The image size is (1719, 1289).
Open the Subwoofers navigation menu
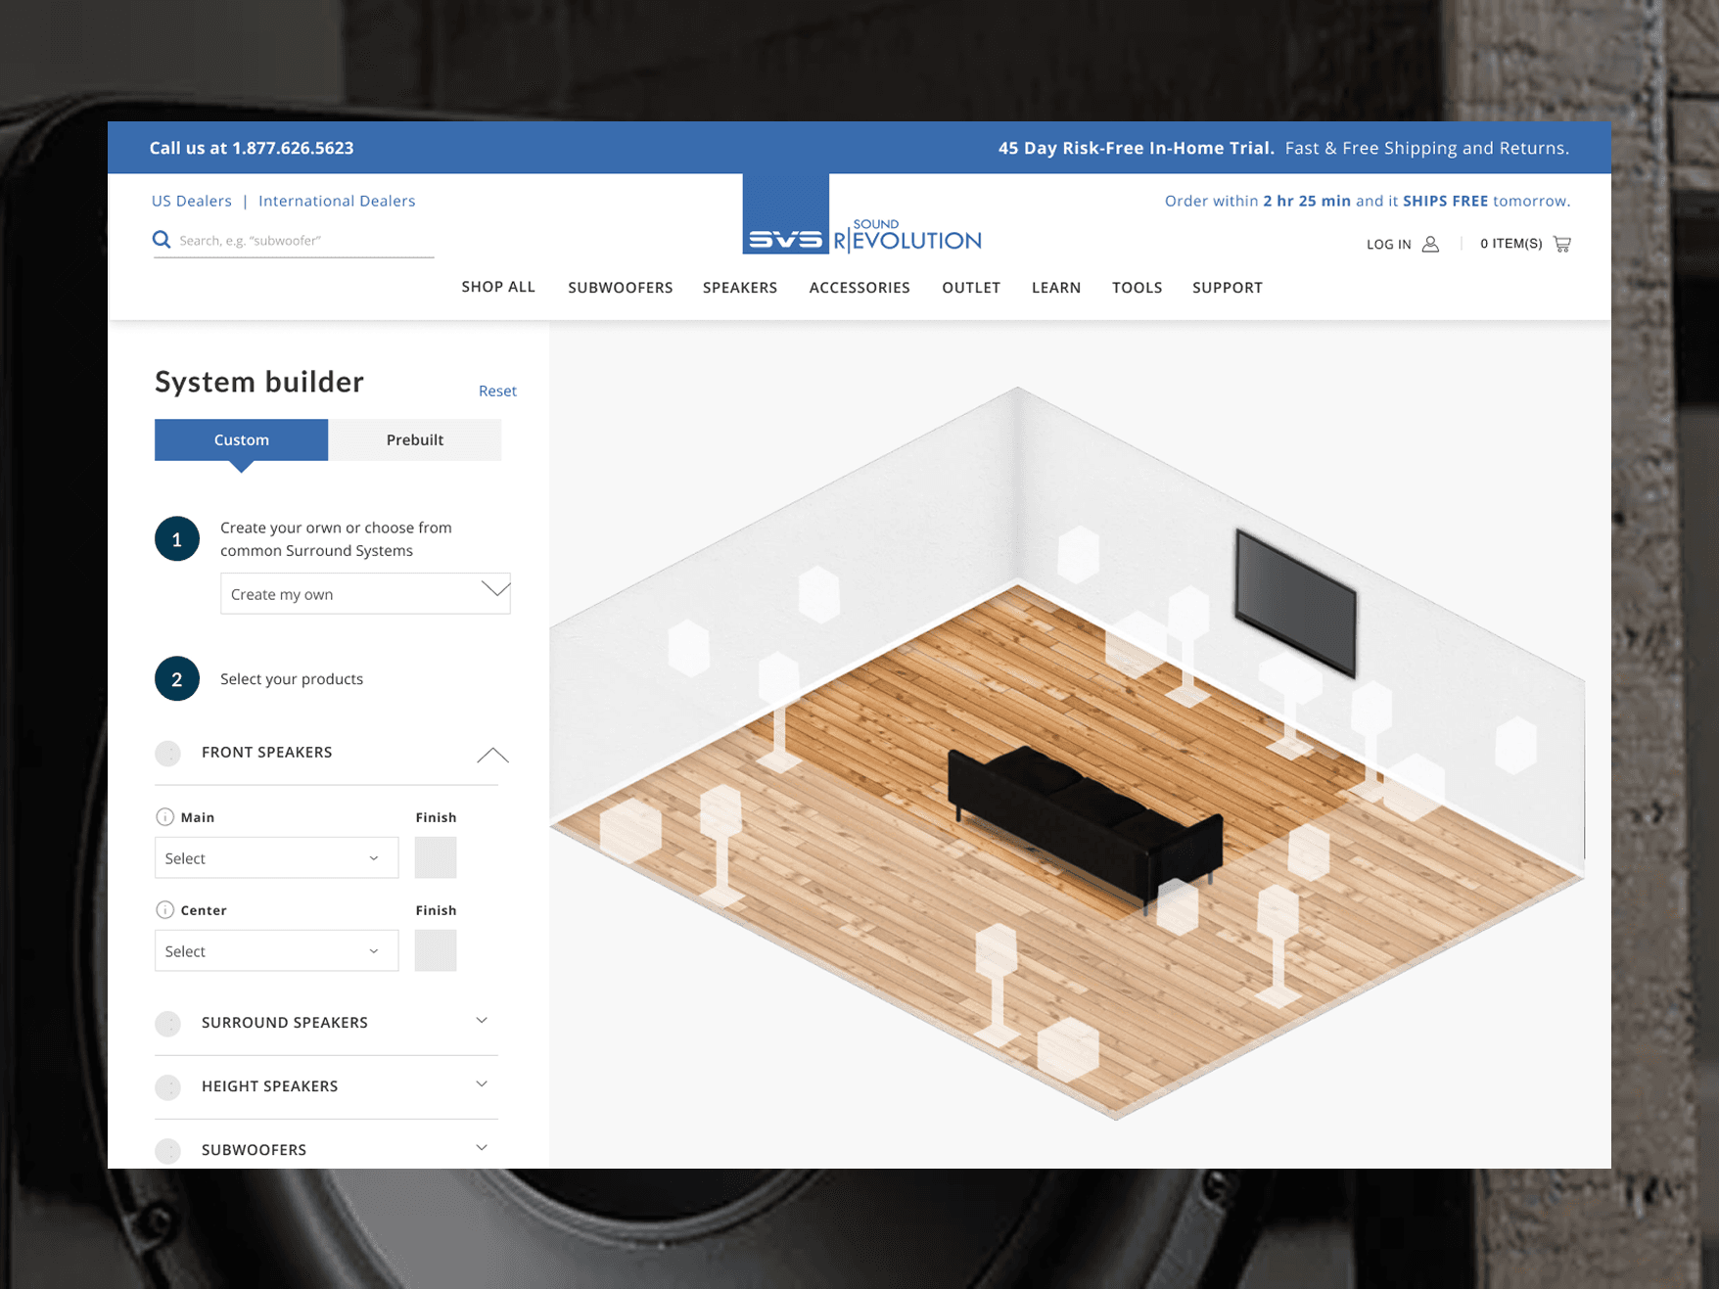pyautogui.click(x=620, y=288)
